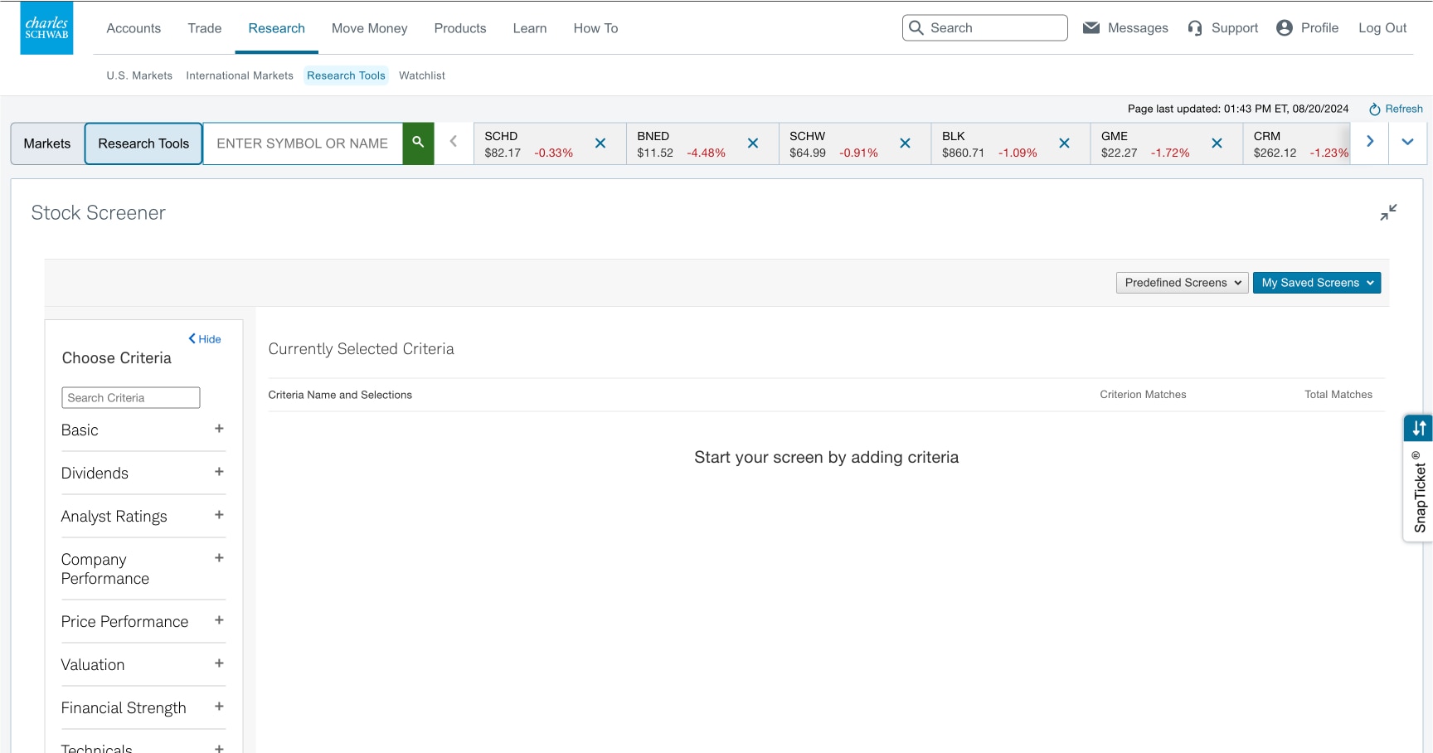The width and height of the screenshot is (1433, 753).
Task: Click the Criterion Matches column header
Action: coord(1143,395)
